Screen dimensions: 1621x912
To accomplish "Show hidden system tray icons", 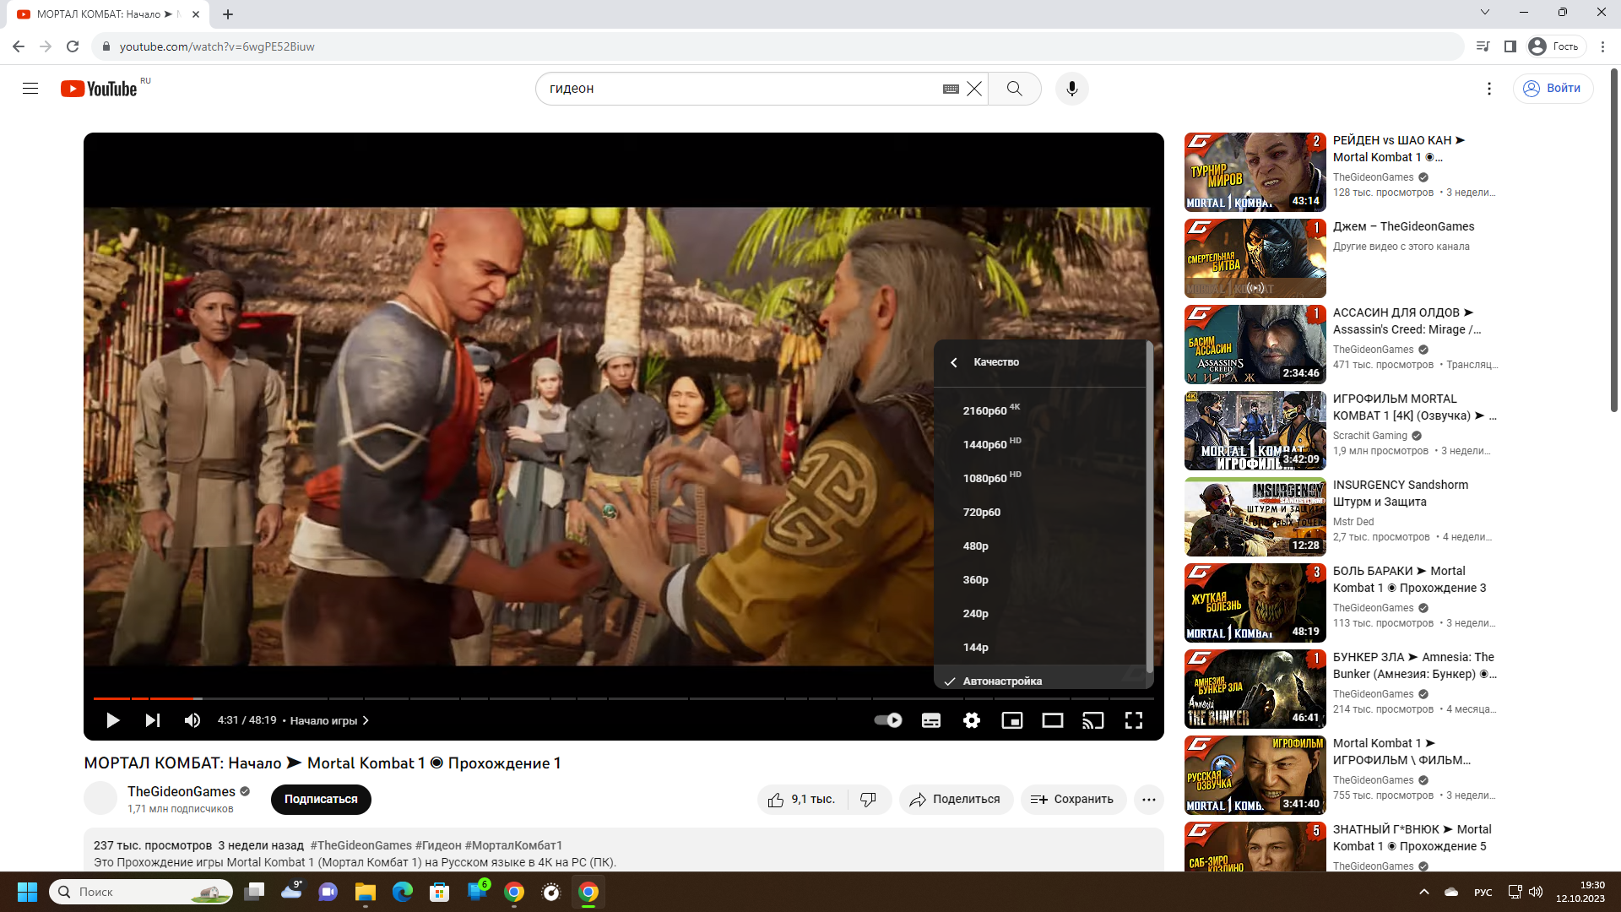I will [1424, 892].
